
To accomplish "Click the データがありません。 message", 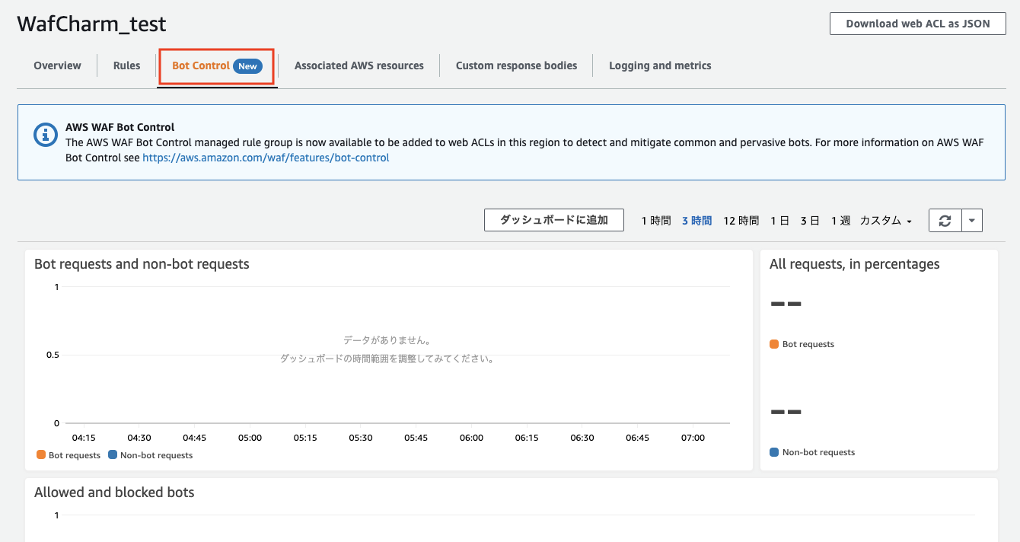I will click(x=387, y=340).
